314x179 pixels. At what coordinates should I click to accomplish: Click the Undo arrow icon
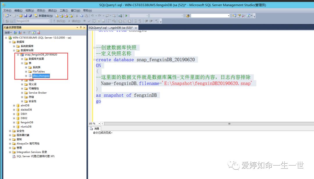92,16
